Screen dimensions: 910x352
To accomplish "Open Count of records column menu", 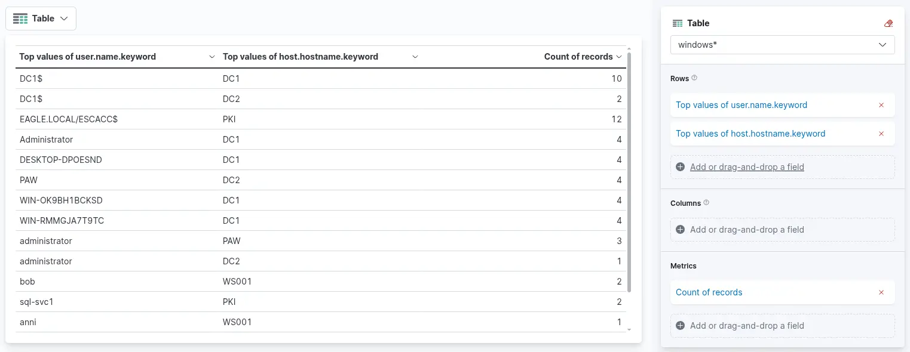I will tap(619, 57).
